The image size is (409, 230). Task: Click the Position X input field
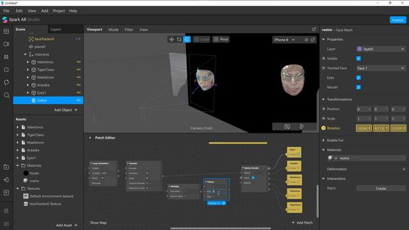tap(364, 109)
